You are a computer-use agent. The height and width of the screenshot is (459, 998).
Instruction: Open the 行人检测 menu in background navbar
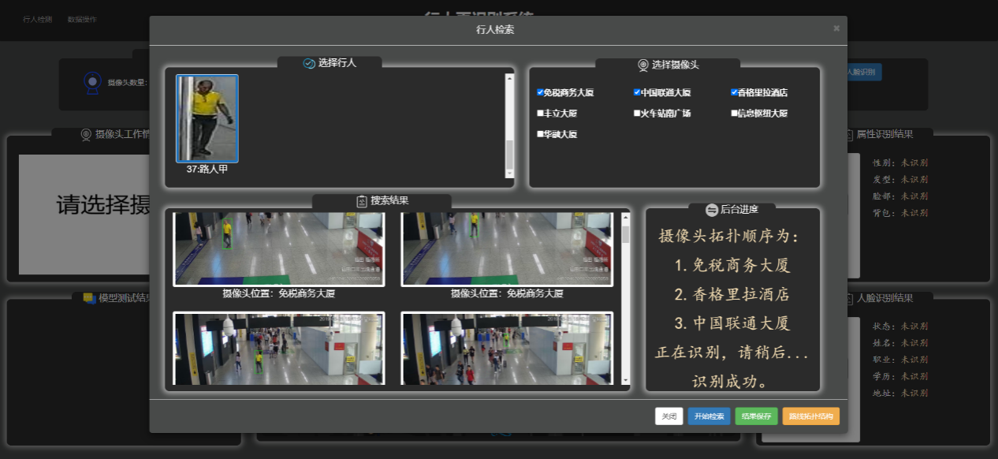pyautogui.click(x=37, y=19)
